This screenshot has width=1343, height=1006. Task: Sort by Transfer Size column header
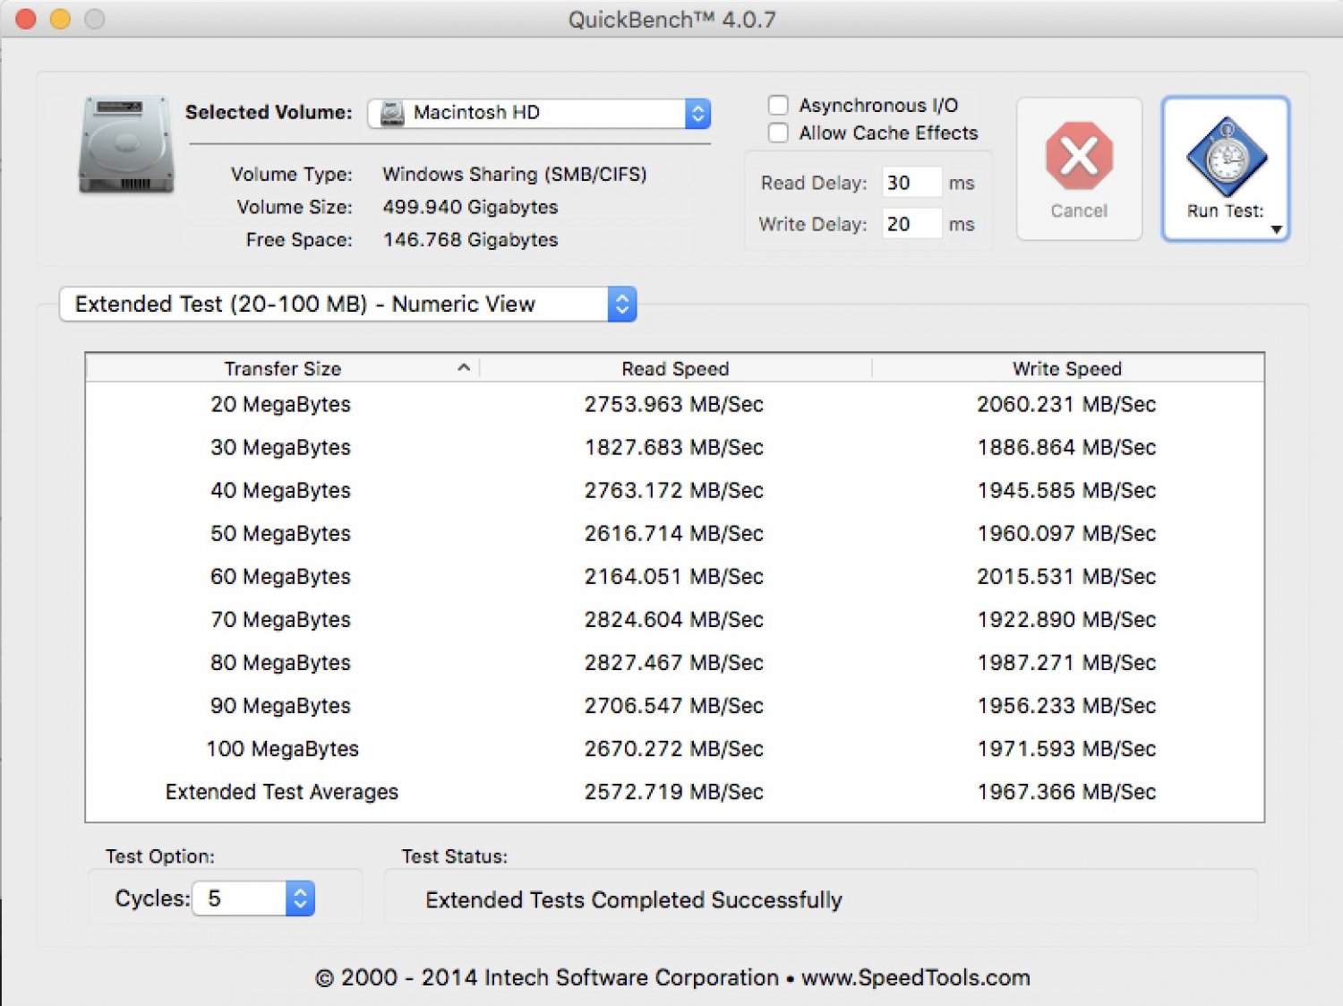[283, 369]
